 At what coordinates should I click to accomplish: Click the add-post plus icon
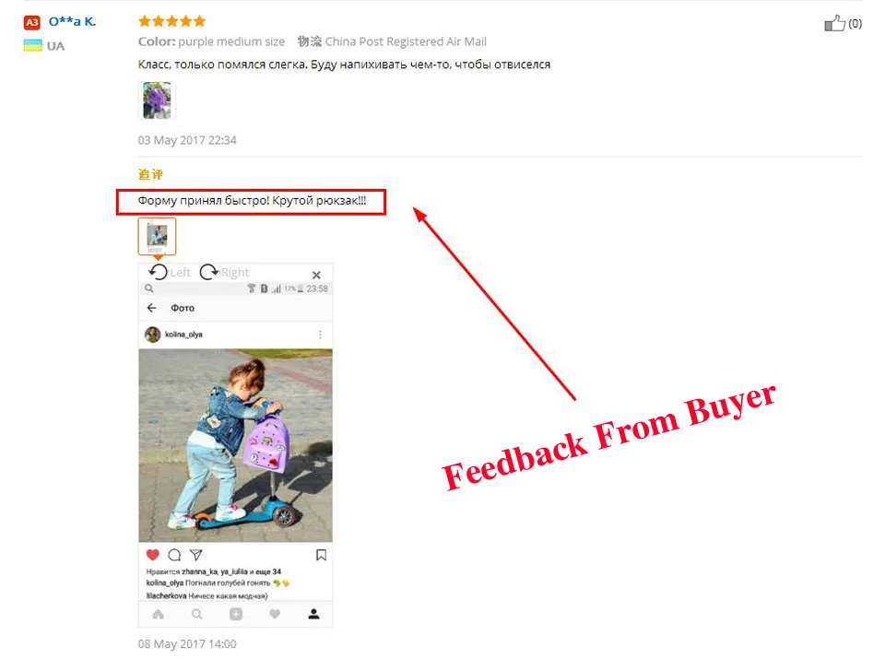pyautogui.click(x=236, y=615)
